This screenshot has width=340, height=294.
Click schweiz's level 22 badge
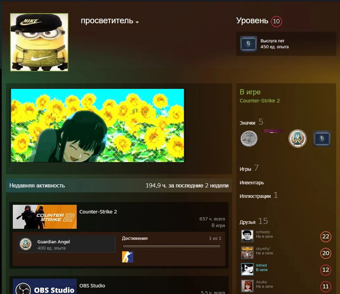coord(326,236)
